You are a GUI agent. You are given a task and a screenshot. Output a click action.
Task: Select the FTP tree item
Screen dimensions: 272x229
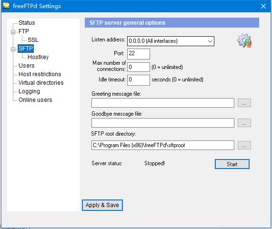[x=24, y=31]
